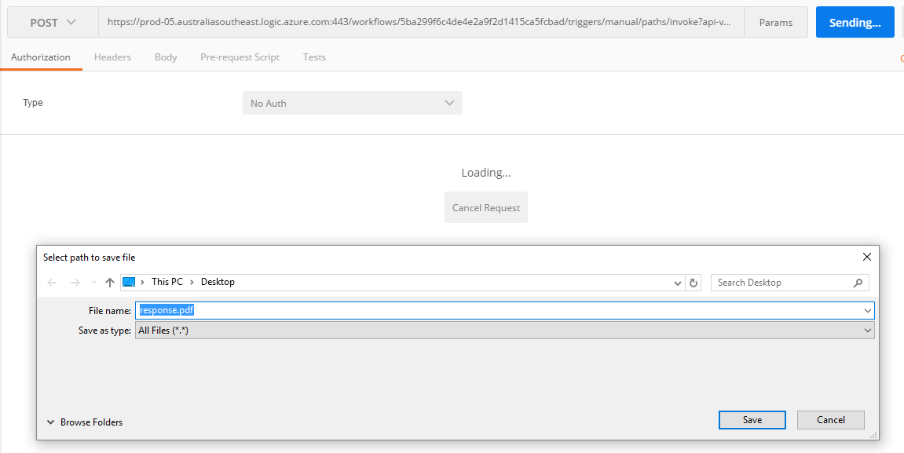The image size is (904, 453).
Task: Click Cancel Request button
Action: click(486, 208)
